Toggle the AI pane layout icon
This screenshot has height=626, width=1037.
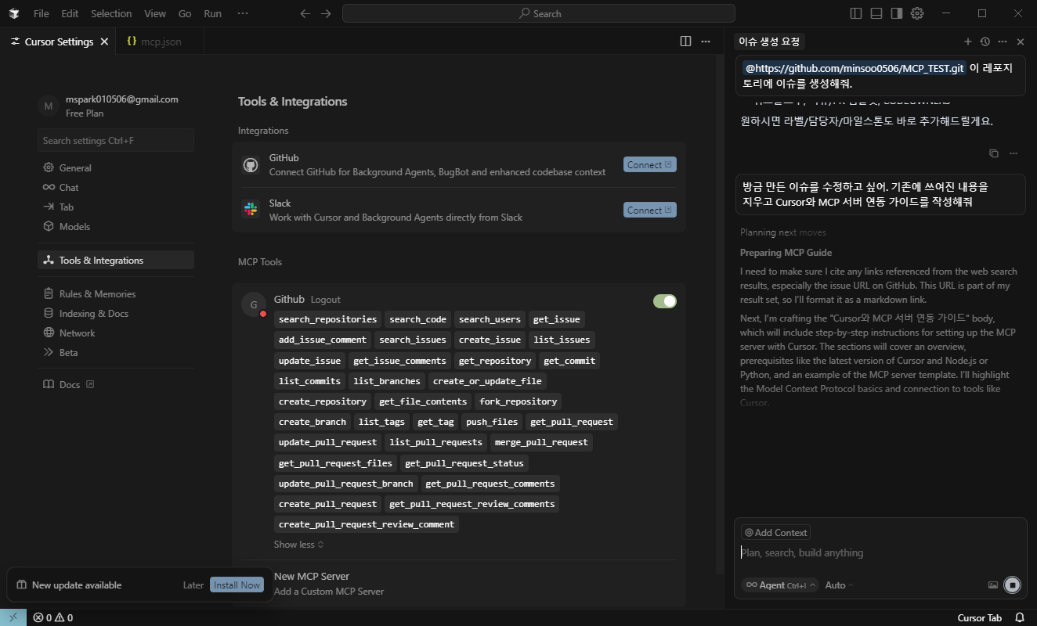897,13
